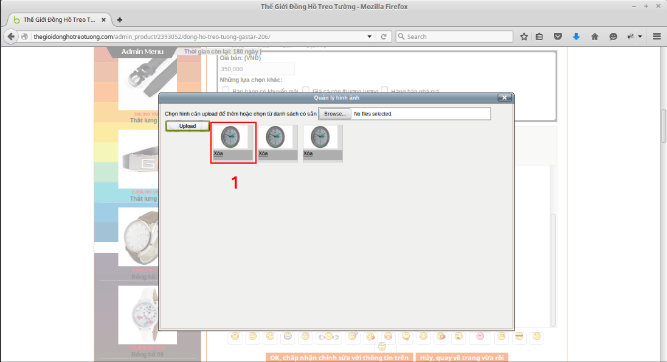Image resolution: width=667 pixels, height=362 pixels.
Task: Tick the 'Hàng bán phá giá' checkbox
Action: (x=384, y=91)
